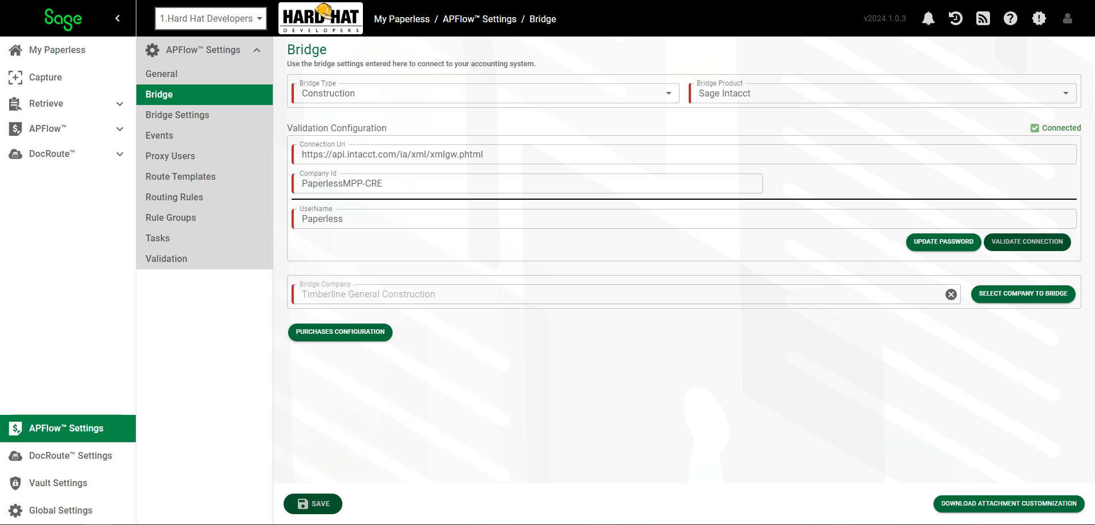Click Download Attachment Customization button
The height and width of the screenshot is (525, 1095).
coord(1009,504)
